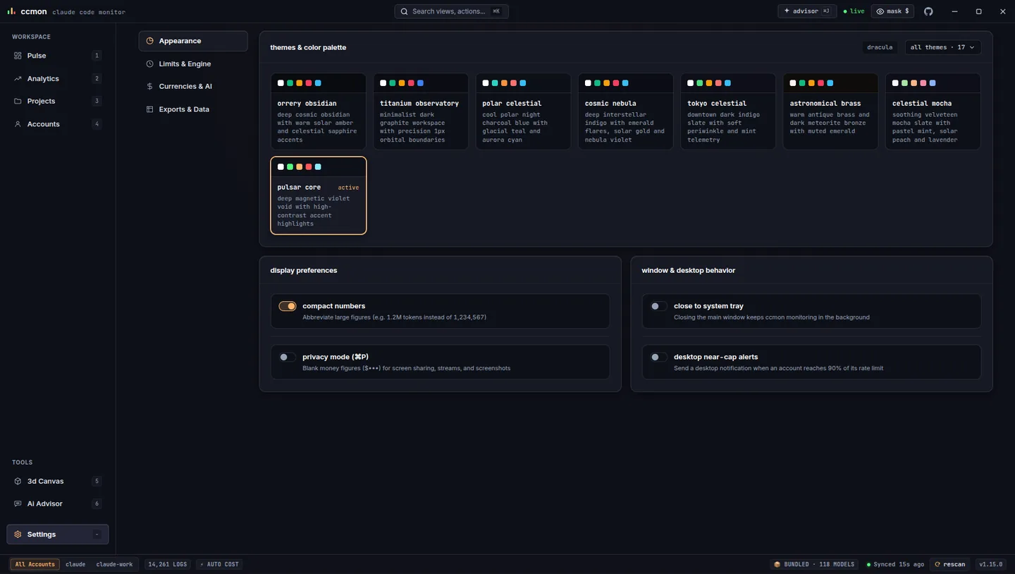Click the rescan refresh icon
This screenshot has width=1015, height=574.
click(x=937, y=564)
